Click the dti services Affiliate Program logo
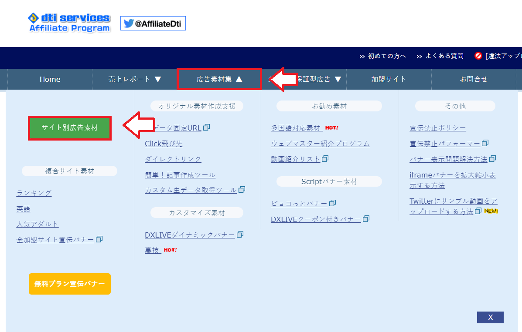Image resolution: width=522 pixels, height=332 pixels. [69, 23]
